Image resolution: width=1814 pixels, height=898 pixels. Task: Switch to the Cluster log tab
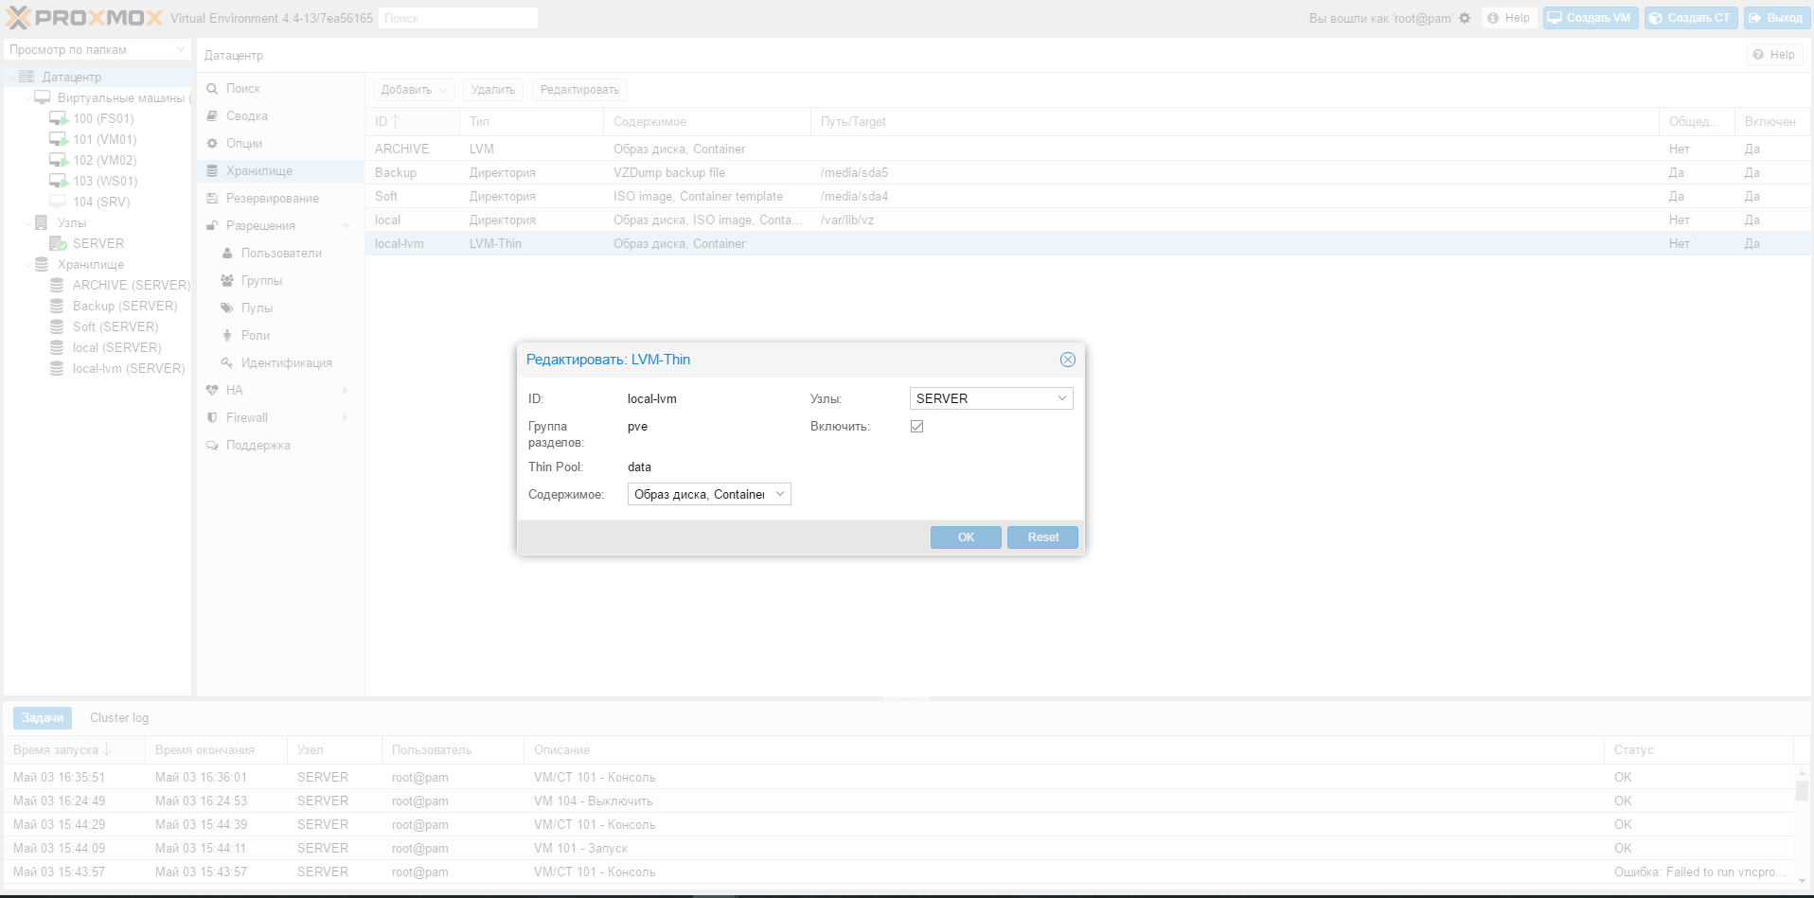pyautogui.click(x=119, y=718)
